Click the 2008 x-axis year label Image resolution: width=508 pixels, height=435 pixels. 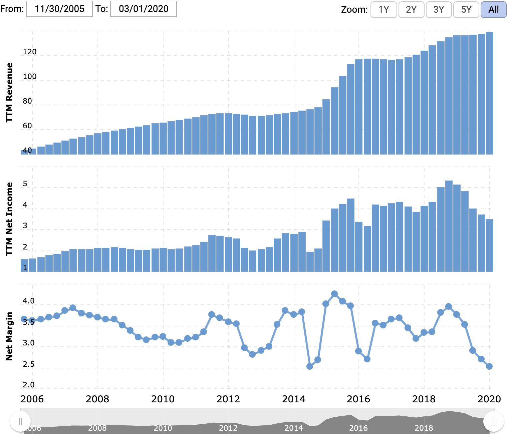coord(97,399)
